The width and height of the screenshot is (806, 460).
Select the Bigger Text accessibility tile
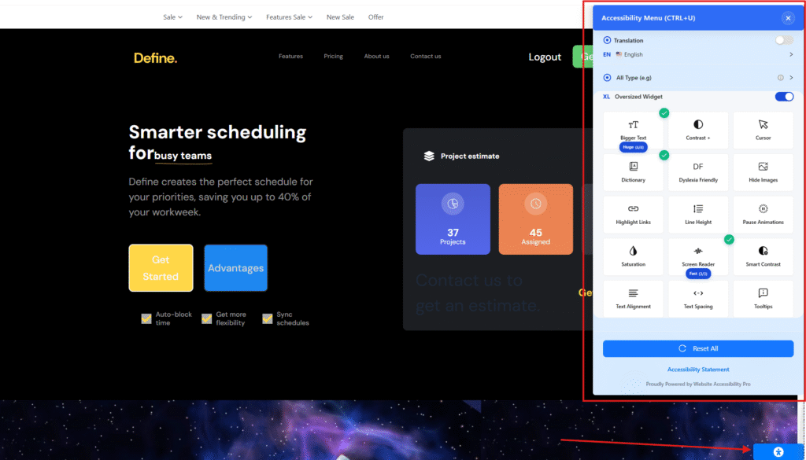point(633,130)
